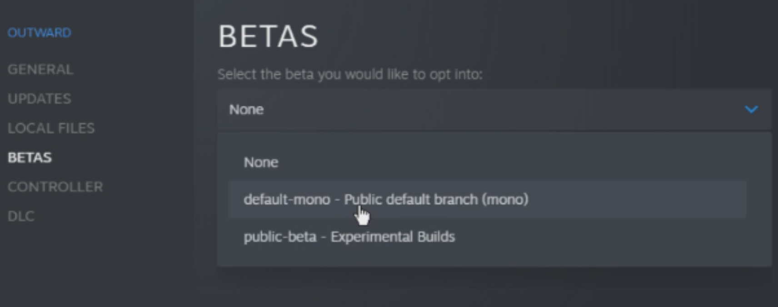Screen dimensions: 778x307
Task: Pick the None entry in the dropdown list
Action: click(x=261, y=162)
